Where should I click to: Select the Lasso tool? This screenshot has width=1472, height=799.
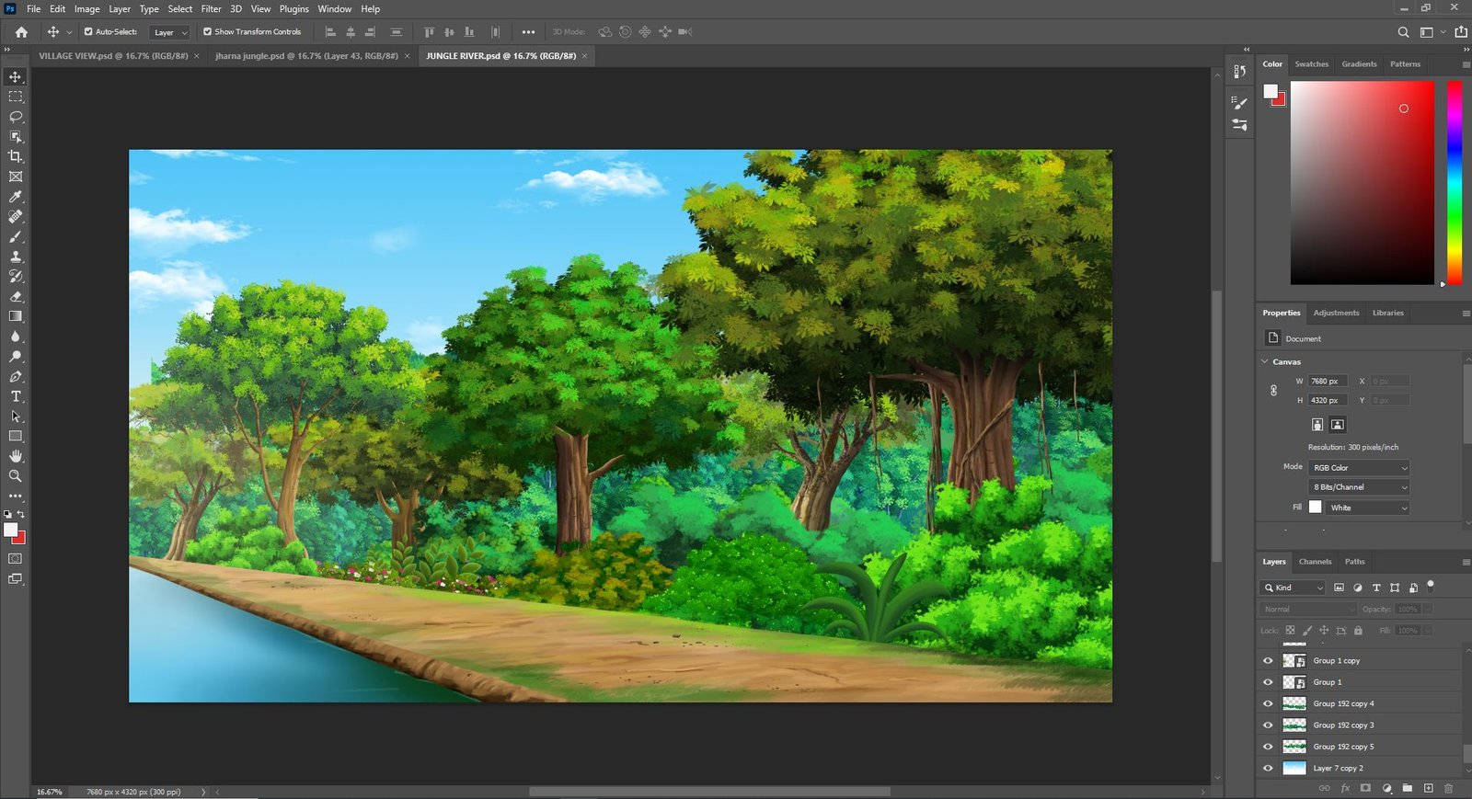pos(16,117)
